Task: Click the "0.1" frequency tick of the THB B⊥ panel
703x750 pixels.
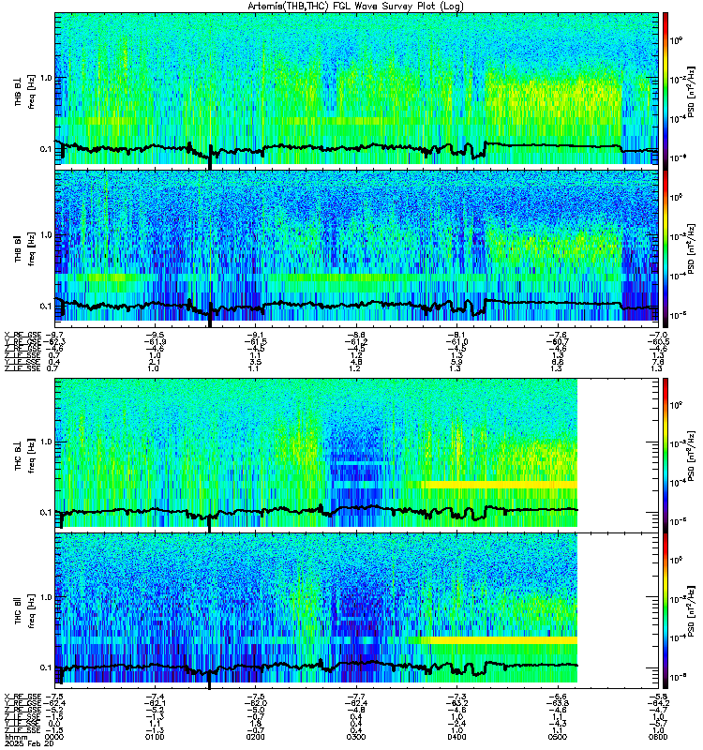Action: tap(44, 149)
